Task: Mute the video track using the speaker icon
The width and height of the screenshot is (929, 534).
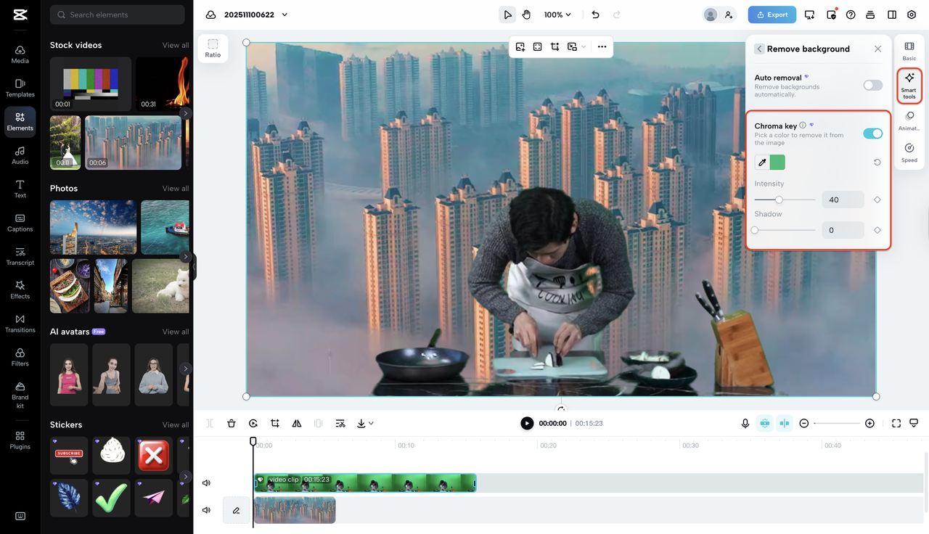Action: pyautogui.click(x=206, y=482)
